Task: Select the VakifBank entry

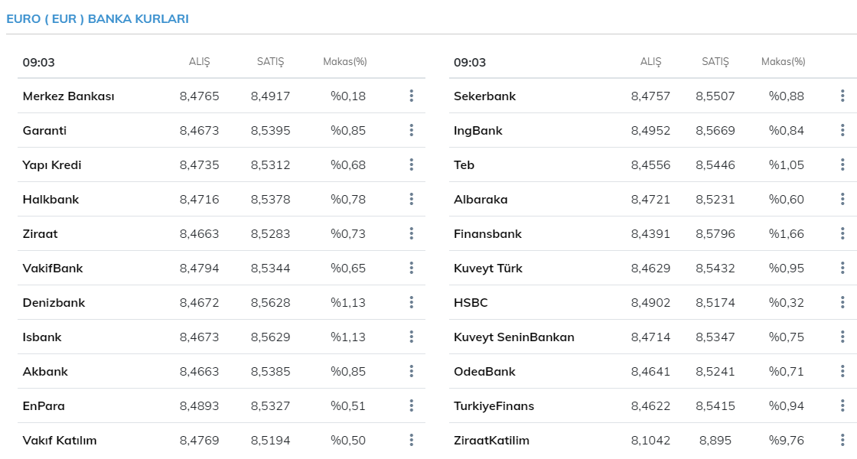Action: (x=53, y=269)
